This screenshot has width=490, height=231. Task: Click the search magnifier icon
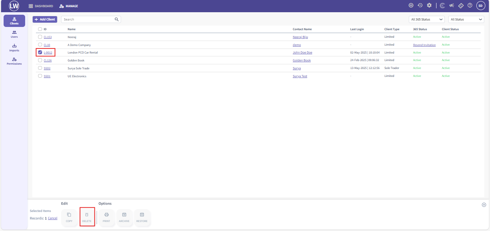(116, 19)
